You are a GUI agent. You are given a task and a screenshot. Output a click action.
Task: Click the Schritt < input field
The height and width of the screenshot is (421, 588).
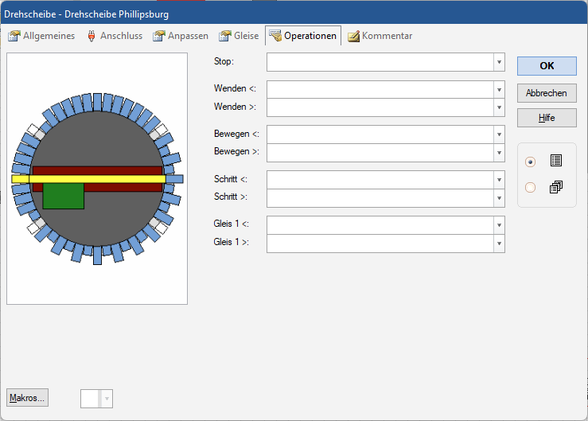(380, 180)
